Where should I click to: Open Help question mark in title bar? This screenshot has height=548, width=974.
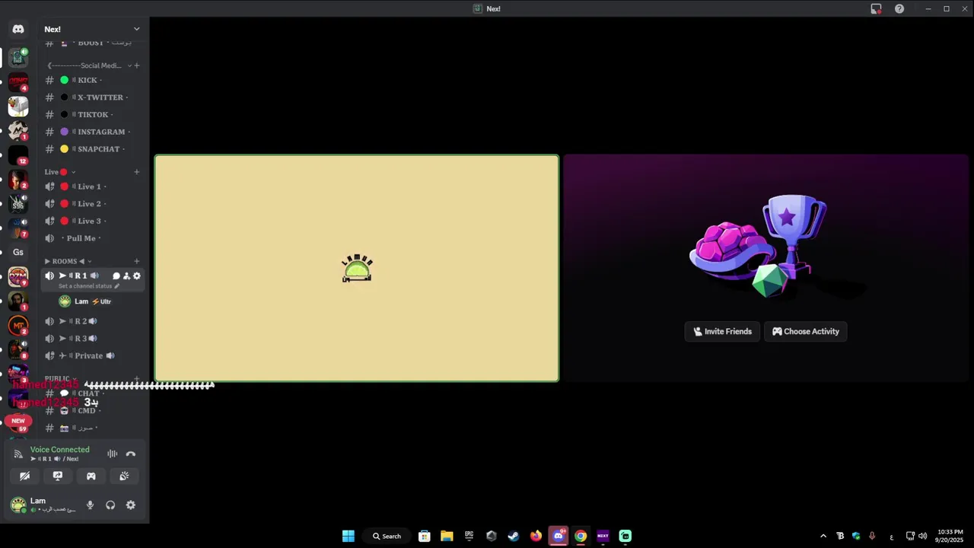(899, 8)
